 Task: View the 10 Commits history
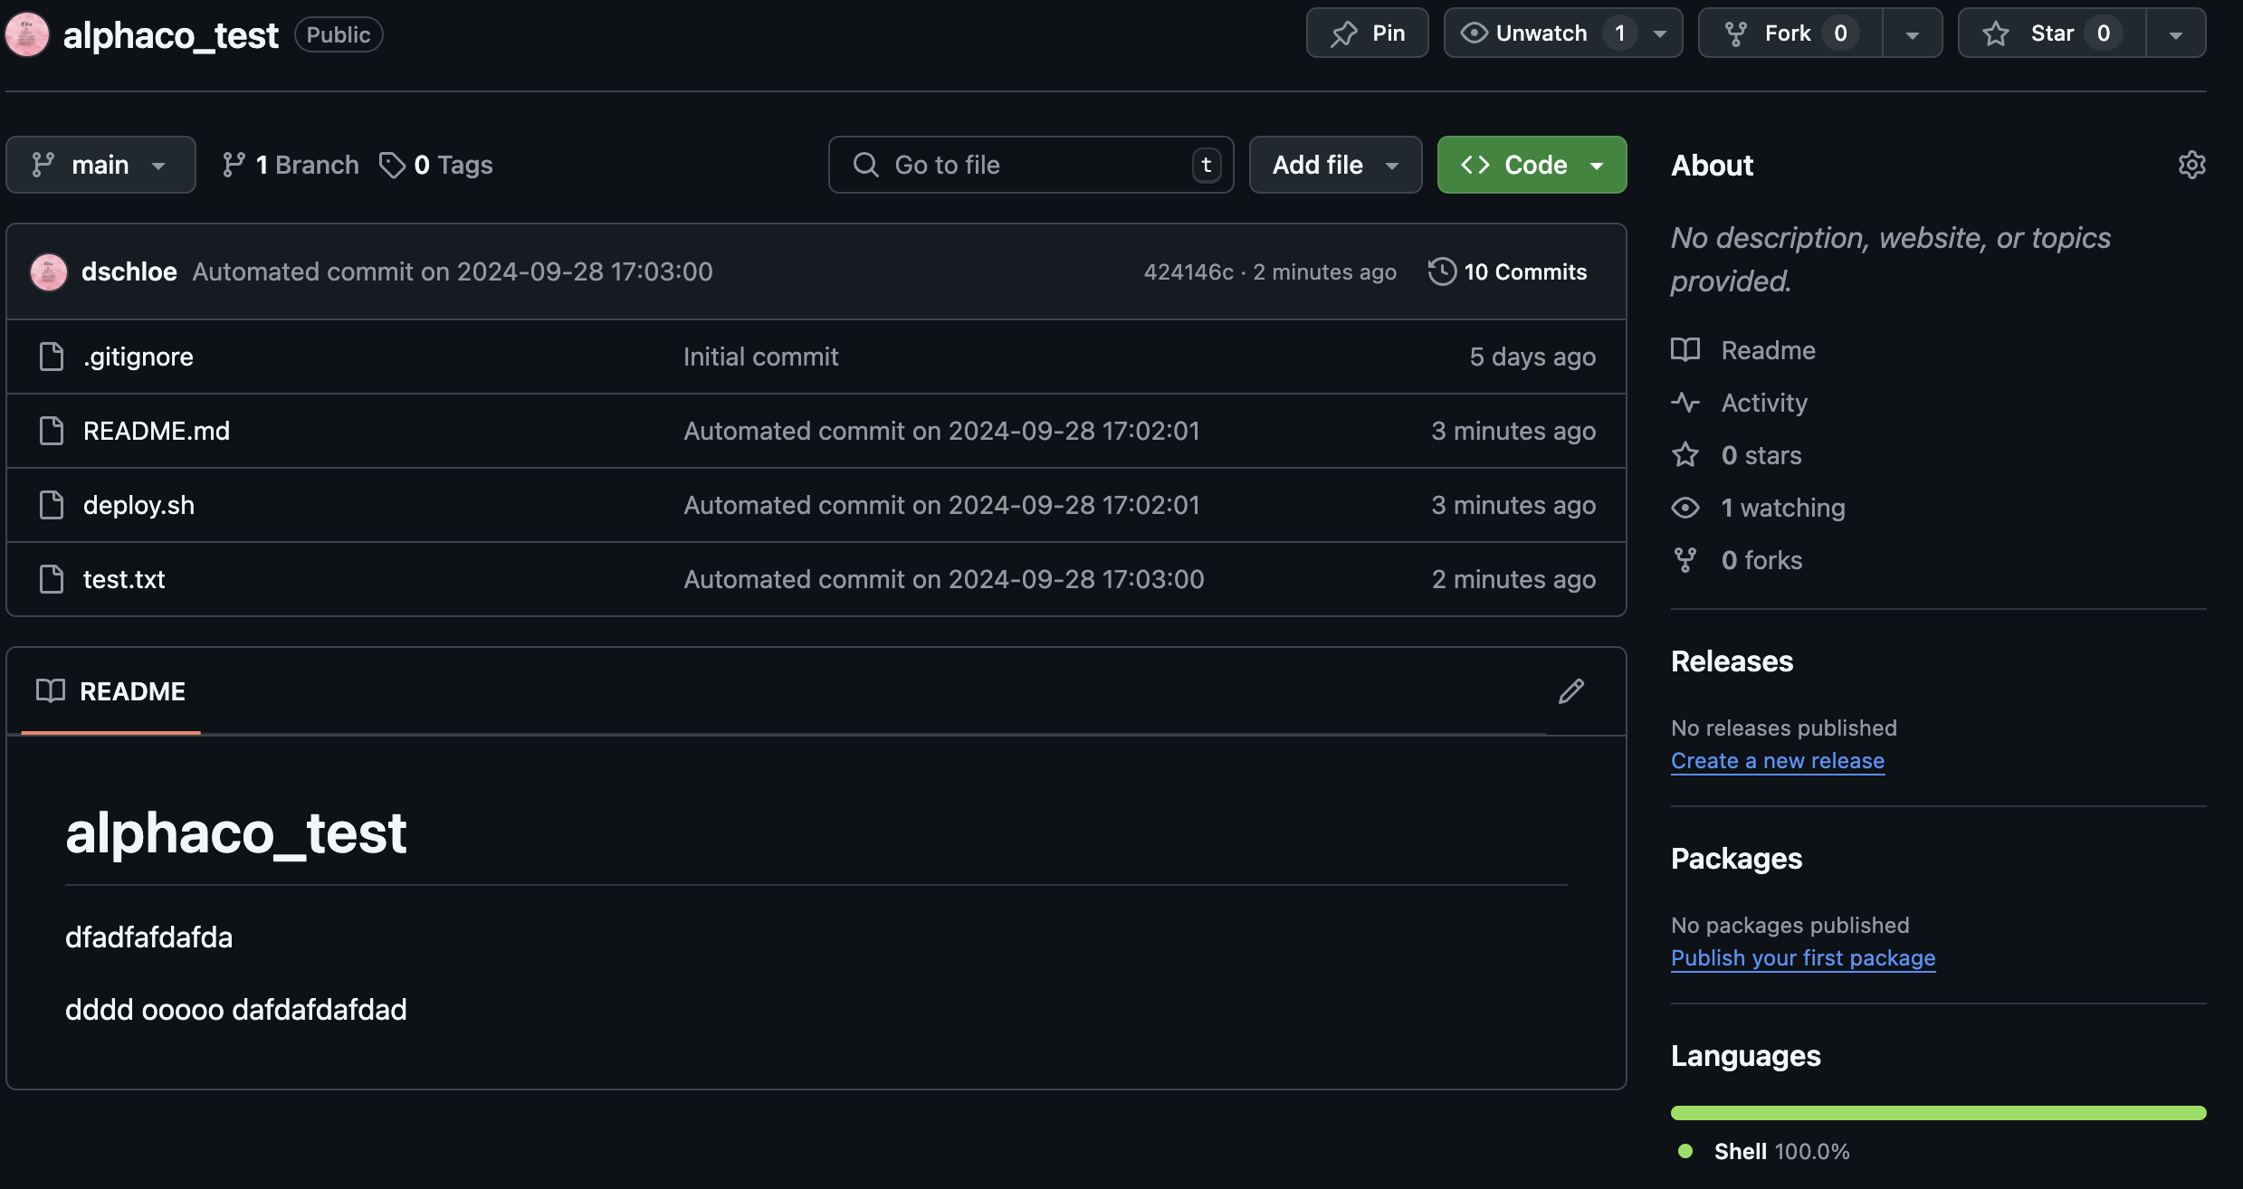coord(1507,271)
